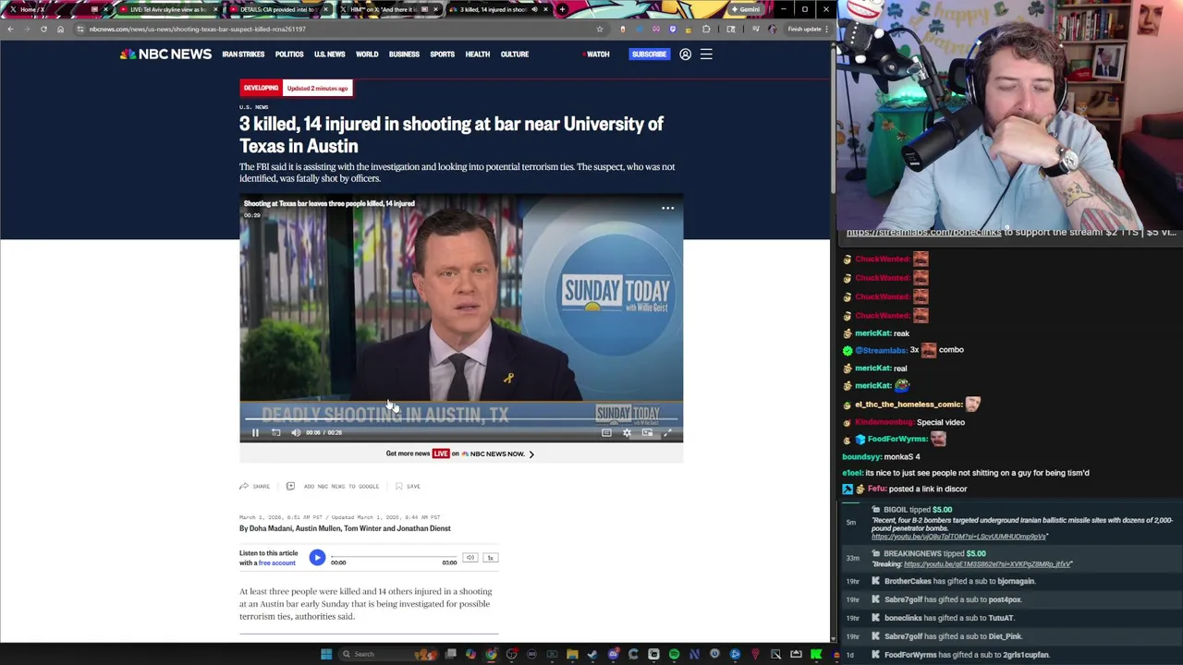This screenshot has width=1183, height=665.
Task: Open BREAKINGNEWS tipped YouTube link
Action: (986, 564)
